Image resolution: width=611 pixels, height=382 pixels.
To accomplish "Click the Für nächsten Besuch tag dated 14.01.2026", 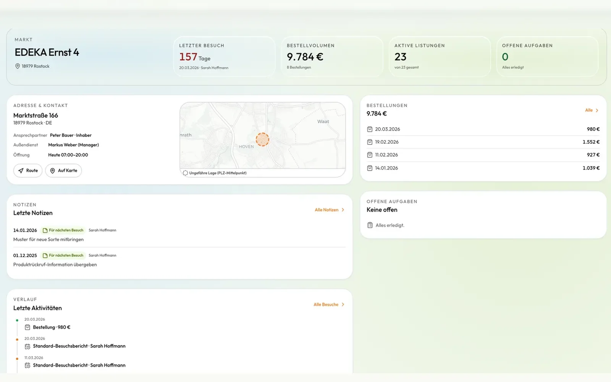I will click(63, 230).
